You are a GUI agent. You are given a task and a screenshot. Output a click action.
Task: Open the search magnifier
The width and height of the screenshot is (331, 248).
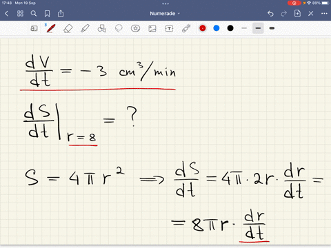coord(34,14)
